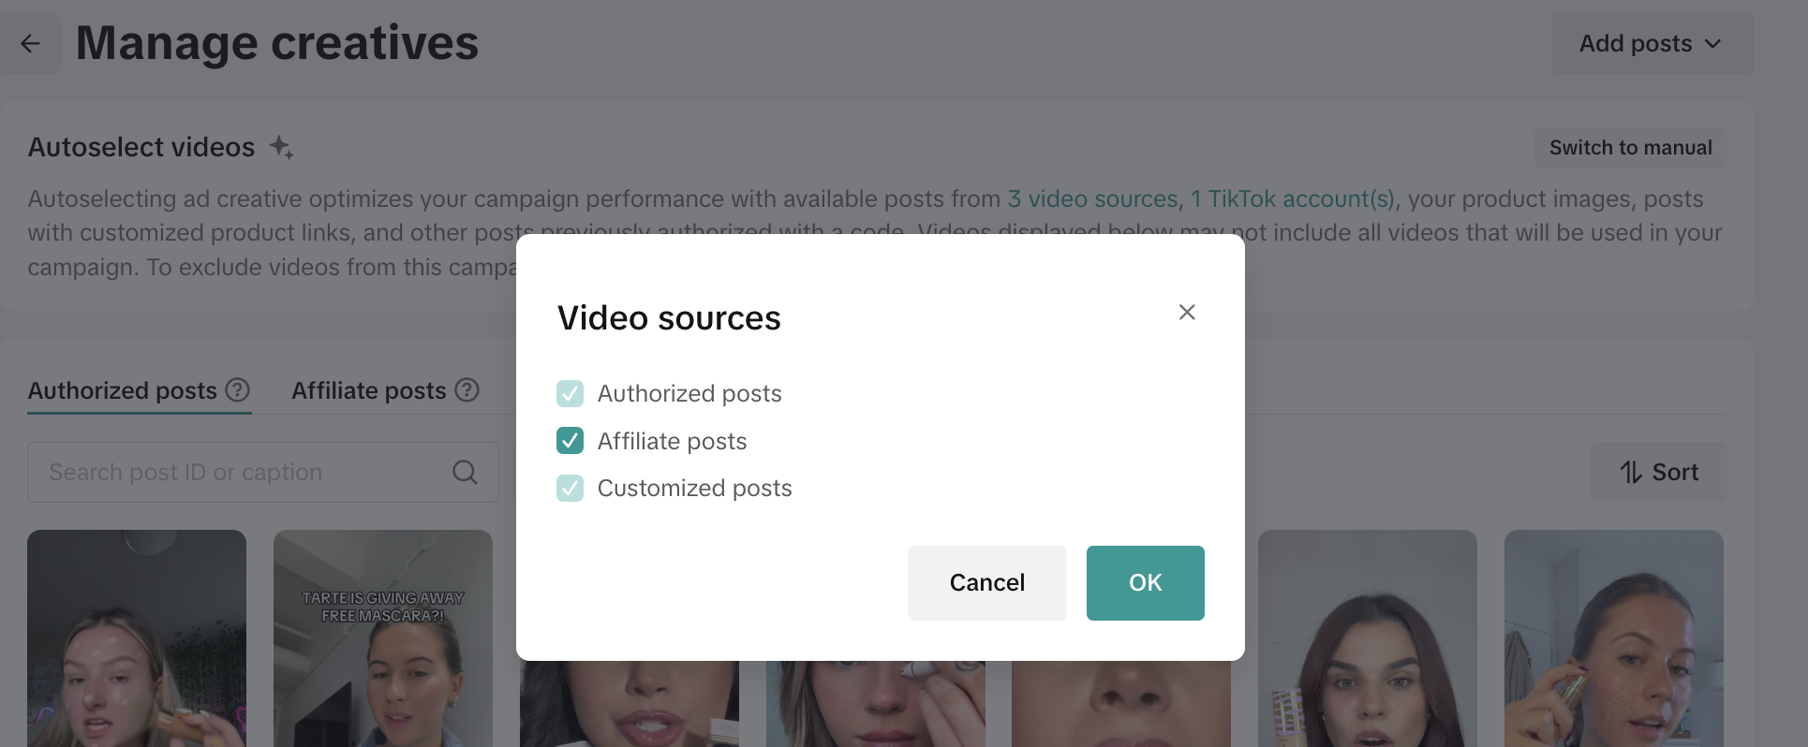Click help icon beside Affiliate posts tab
This screenshot has width=1808, height=747.
coord(467,389)
